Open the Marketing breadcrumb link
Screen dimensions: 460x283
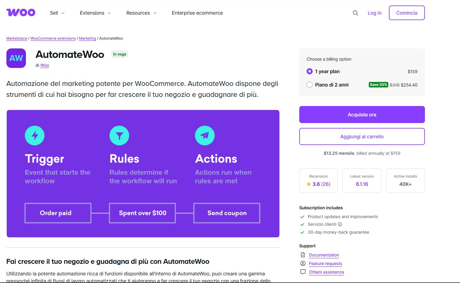pos(88,38)
